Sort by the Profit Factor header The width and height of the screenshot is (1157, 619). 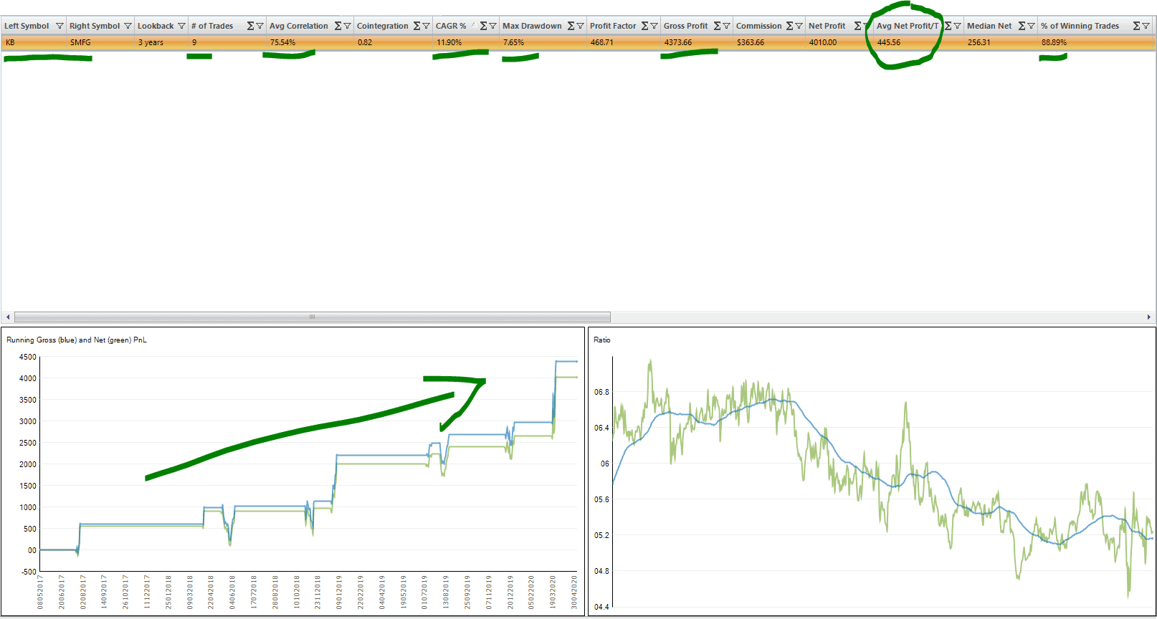[x=613, y=26]
